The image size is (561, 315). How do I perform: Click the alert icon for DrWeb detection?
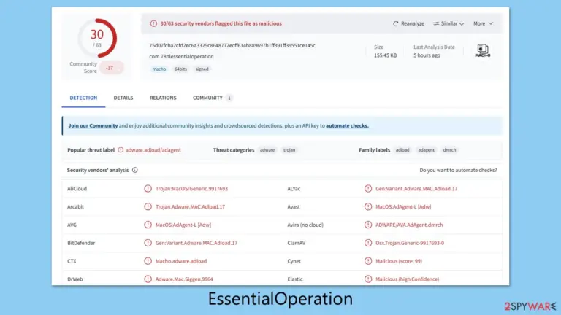click(148, 279)
